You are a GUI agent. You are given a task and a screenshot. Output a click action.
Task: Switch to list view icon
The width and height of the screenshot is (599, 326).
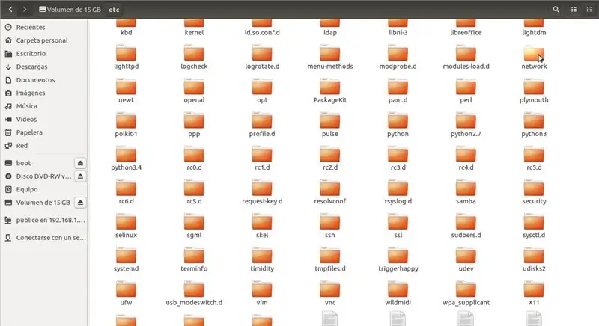pyautogui.click(x=574, y=10)
